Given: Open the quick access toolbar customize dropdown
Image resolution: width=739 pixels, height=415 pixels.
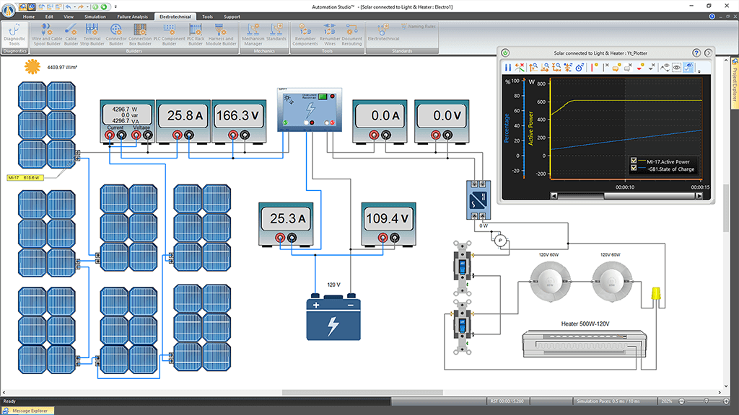Looking at the screenshot, I should click(x=115, y=6).
